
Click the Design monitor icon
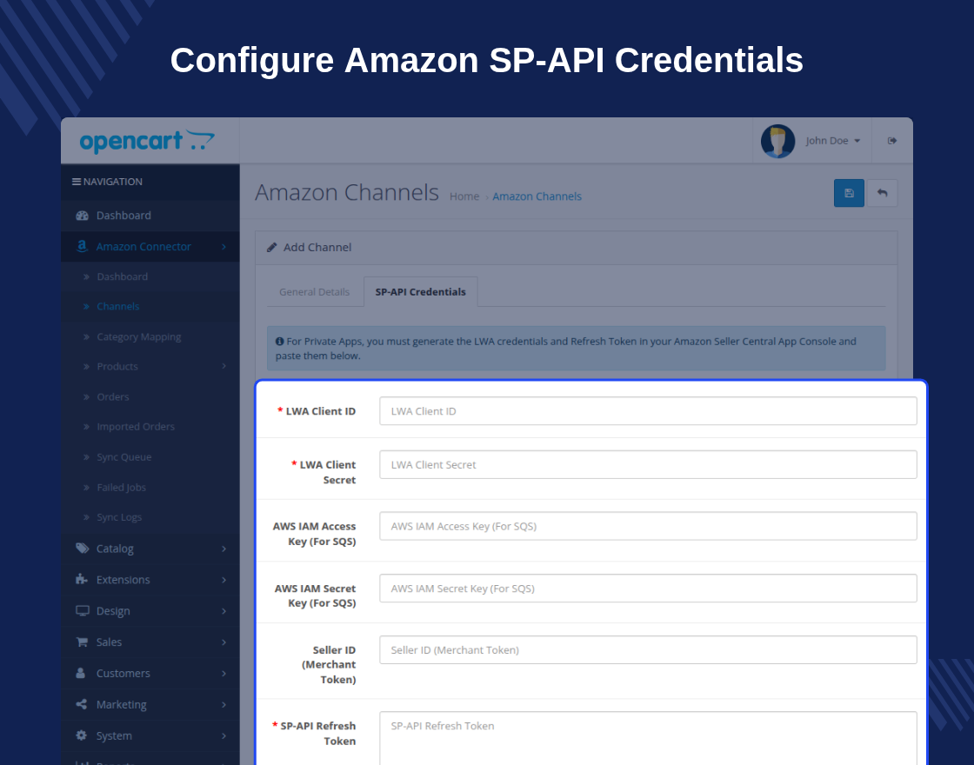pyautogui.click(x=82, y=611)
